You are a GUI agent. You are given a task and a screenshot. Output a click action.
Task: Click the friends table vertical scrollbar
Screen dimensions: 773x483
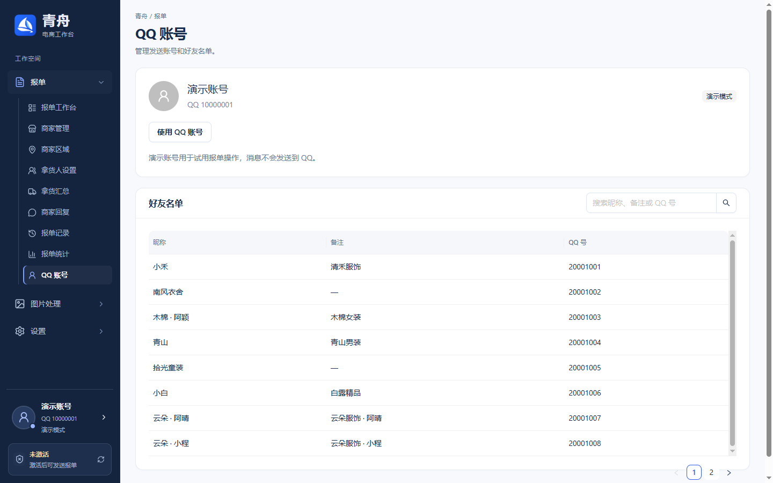click(732, 343)
